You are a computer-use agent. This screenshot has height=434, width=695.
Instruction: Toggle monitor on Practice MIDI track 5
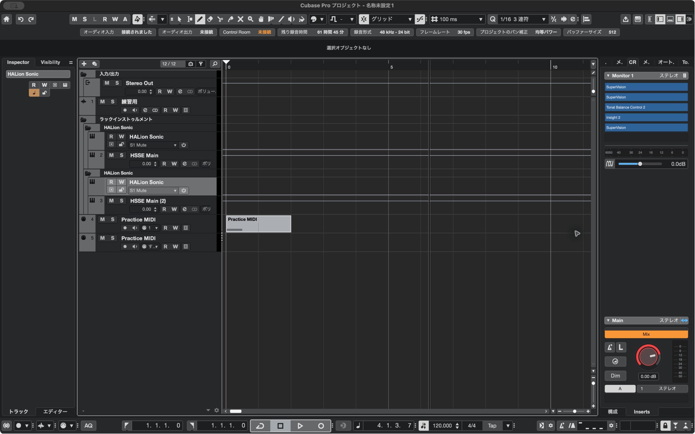pyautogui.click(x=134, y=247)
